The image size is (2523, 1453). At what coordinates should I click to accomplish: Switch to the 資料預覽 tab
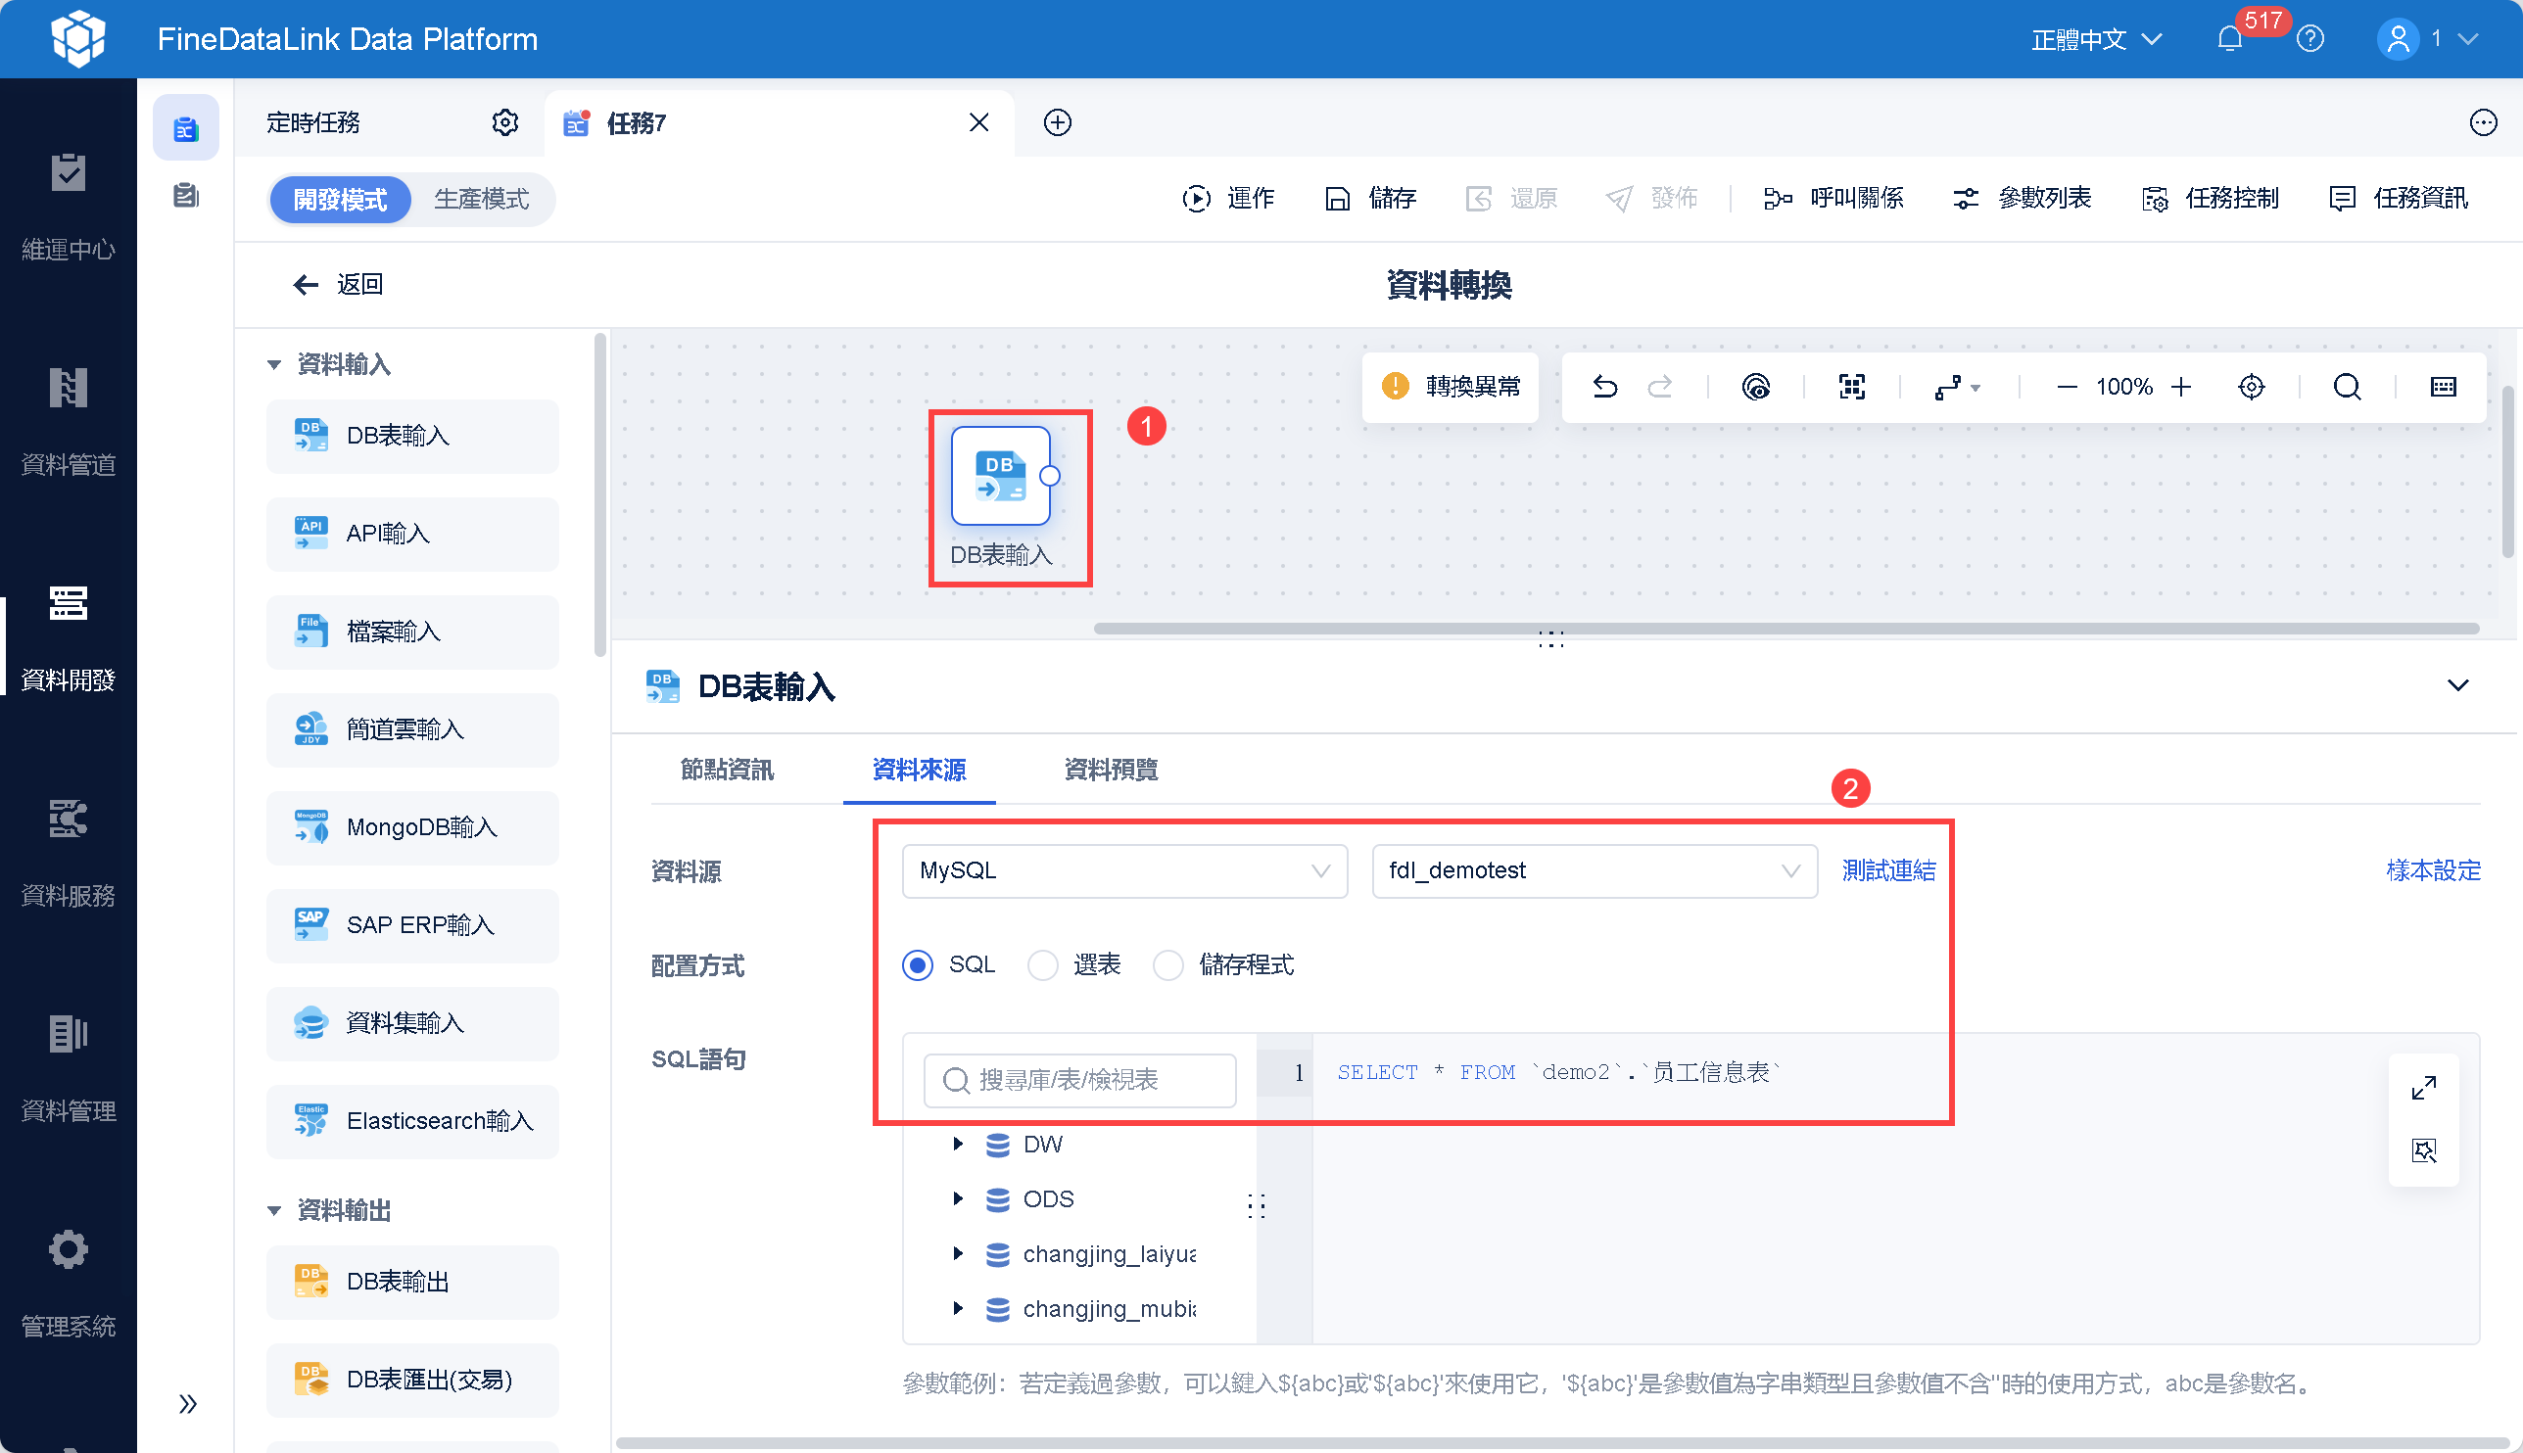coord(1111,770)
